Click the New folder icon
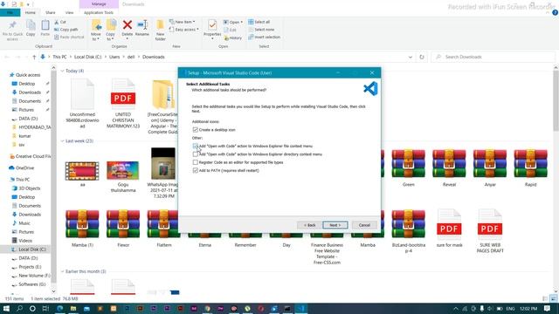This screenshot has width=559, height=314. (x=160, y=25)
